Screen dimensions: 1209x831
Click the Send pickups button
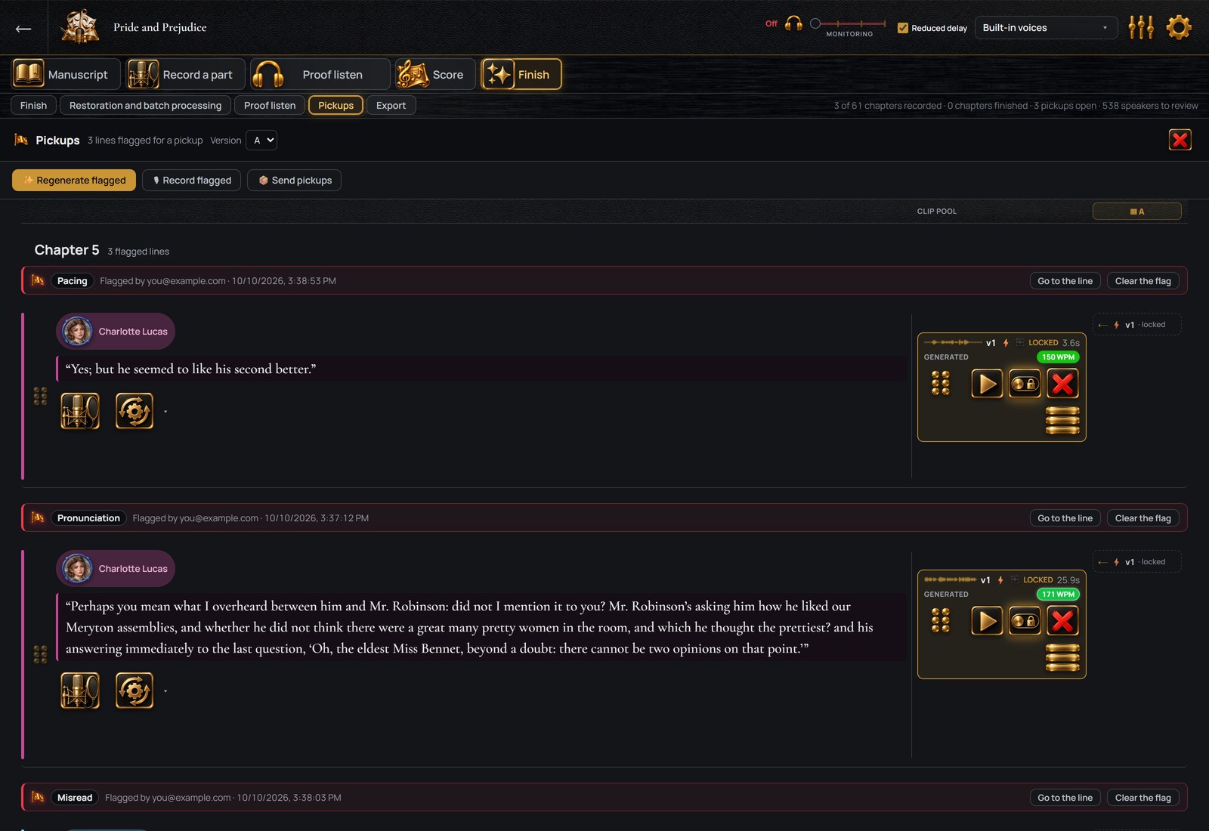[x=294, y=181]
